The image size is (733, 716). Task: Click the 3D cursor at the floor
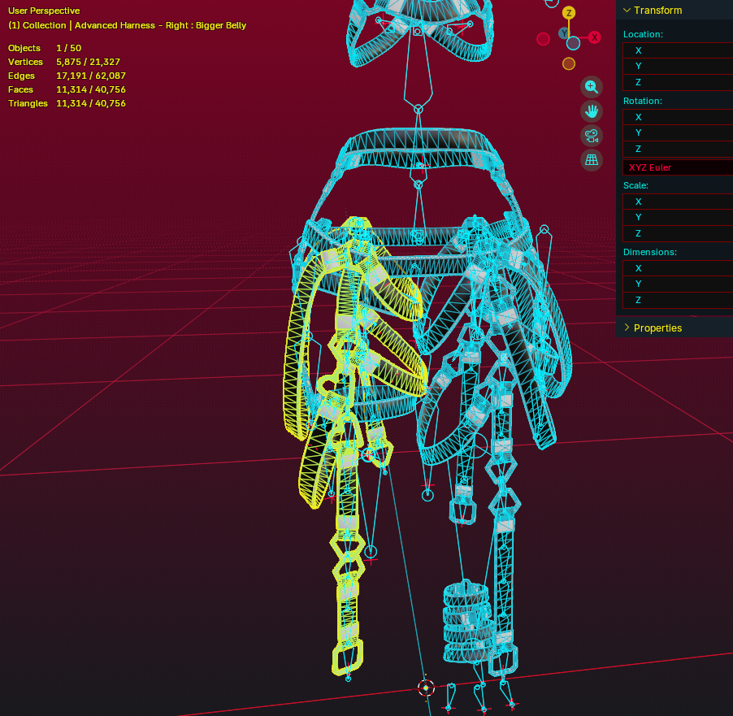(x=426, y=688)
